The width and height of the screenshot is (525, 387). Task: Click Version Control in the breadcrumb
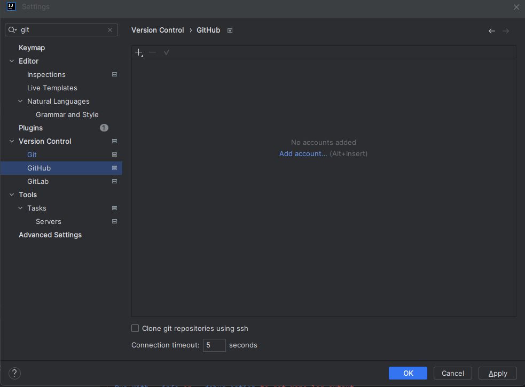(158, 30)
